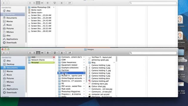This screenshot has width=188, height=106.
Task: Open Applications in Images window sidebar
Action: click(13, 89)
